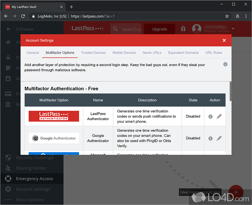
Task: Click the Description column header
Action: [147, 100]
